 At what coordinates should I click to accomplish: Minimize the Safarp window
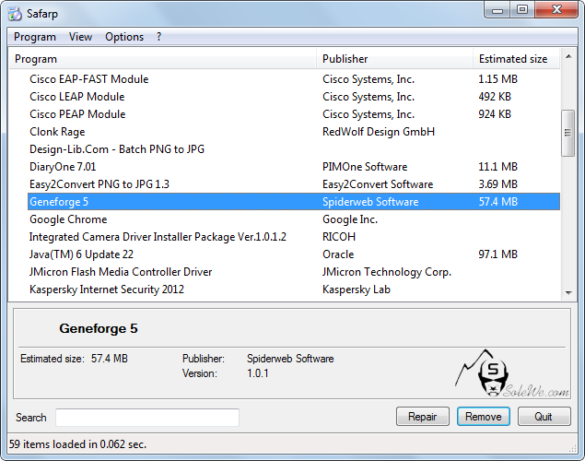(497, 10)
